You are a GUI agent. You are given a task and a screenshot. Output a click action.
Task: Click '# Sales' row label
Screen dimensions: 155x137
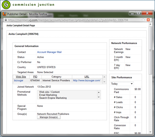118,97
